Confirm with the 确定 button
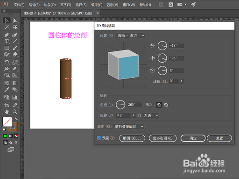Screen dimensions: 239x179 (x=193, y=138)
